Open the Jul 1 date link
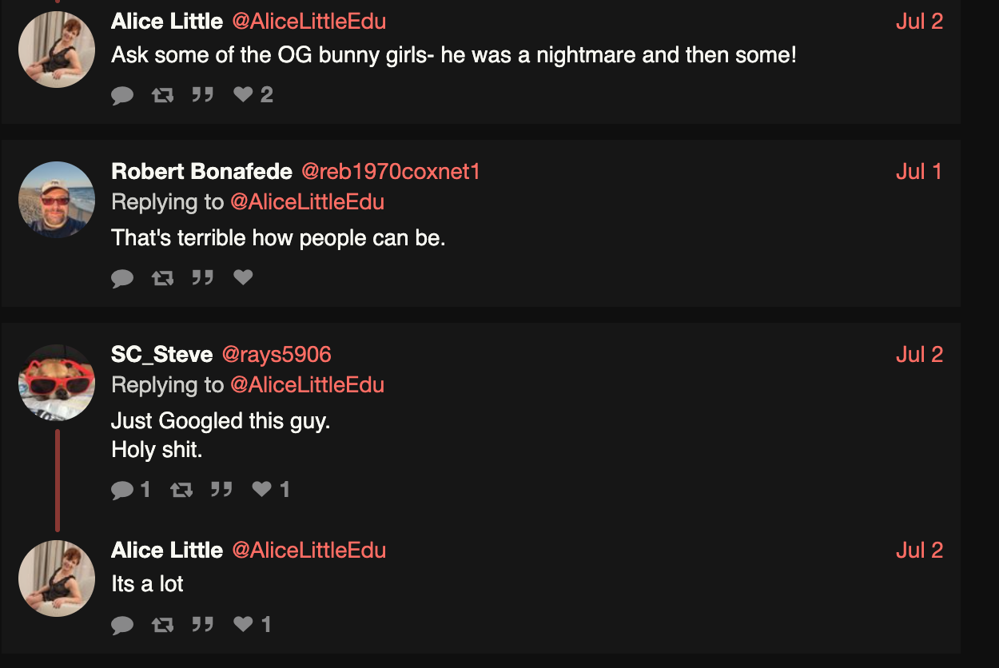The width and height of the screenshot is (999, 668). (x=919, y=172)
